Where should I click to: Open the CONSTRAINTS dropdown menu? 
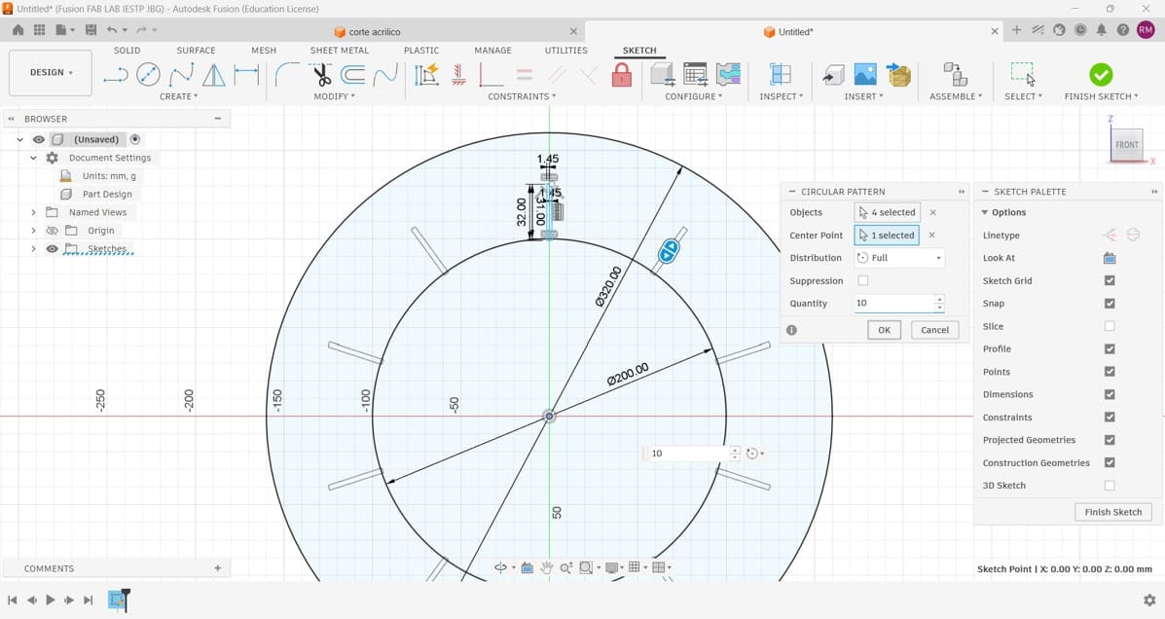click(522, 96)
